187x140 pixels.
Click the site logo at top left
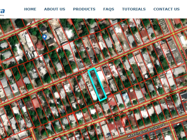click(2, 12)
